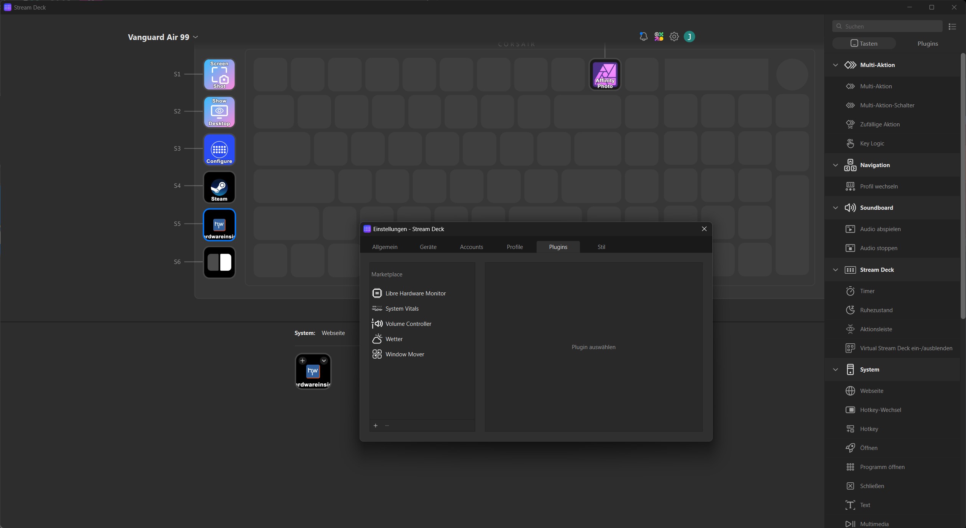This screenshot has height=528, width=966.
Task: Collapse the Multi-Aktion category
Action: tap(835, 65)
